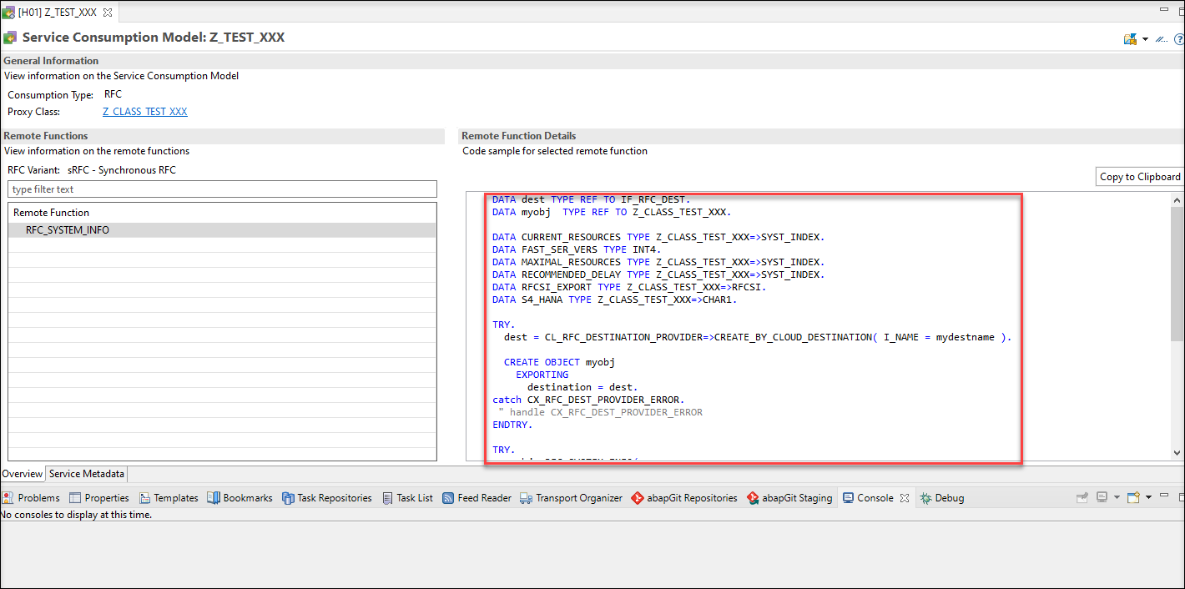Screen dimensions: 1185x589
Task: Switch to the Service Metadata tab
Action: [x=87, y=474]
